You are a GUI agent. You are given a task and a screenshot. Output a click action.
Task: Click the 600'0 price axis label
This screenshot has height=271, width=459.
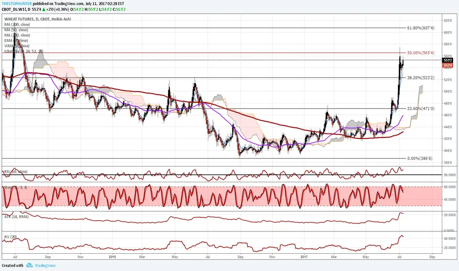pos(448,33)
